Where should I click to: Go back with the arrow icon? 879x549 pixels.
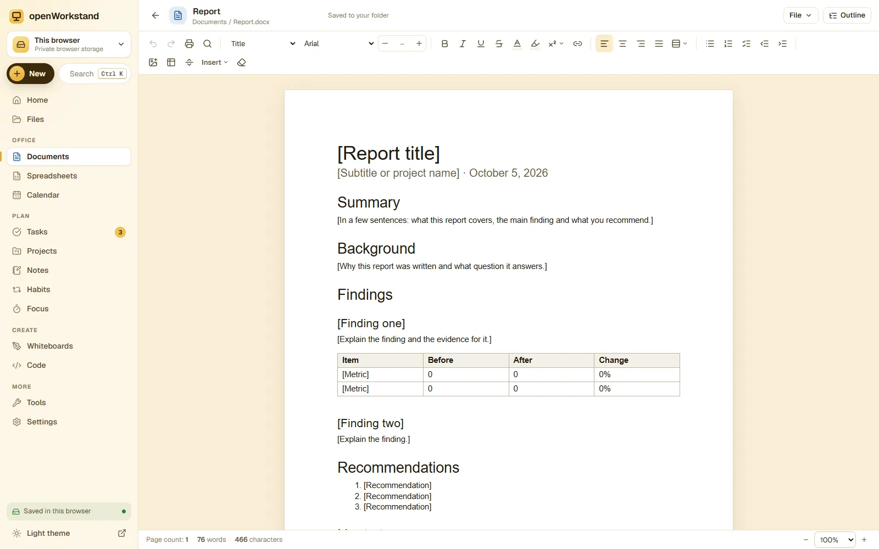click(155, 15)
